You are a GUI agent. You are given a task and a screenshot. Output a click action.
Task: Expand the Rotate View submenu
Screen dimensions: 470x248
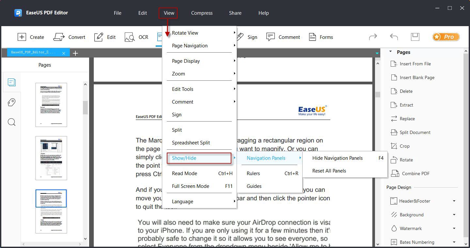click(x=199, y=33)
